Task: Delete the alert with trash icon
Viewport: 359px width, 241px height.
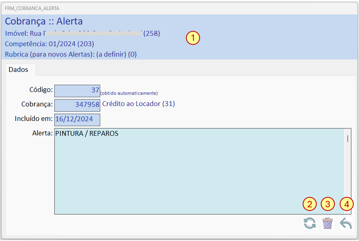Action: (328, 223)
